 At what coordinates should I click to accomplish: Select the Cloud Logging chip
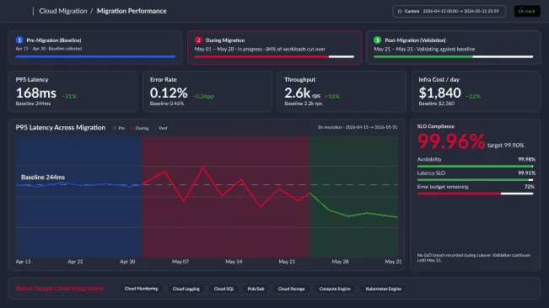point(186,289)
